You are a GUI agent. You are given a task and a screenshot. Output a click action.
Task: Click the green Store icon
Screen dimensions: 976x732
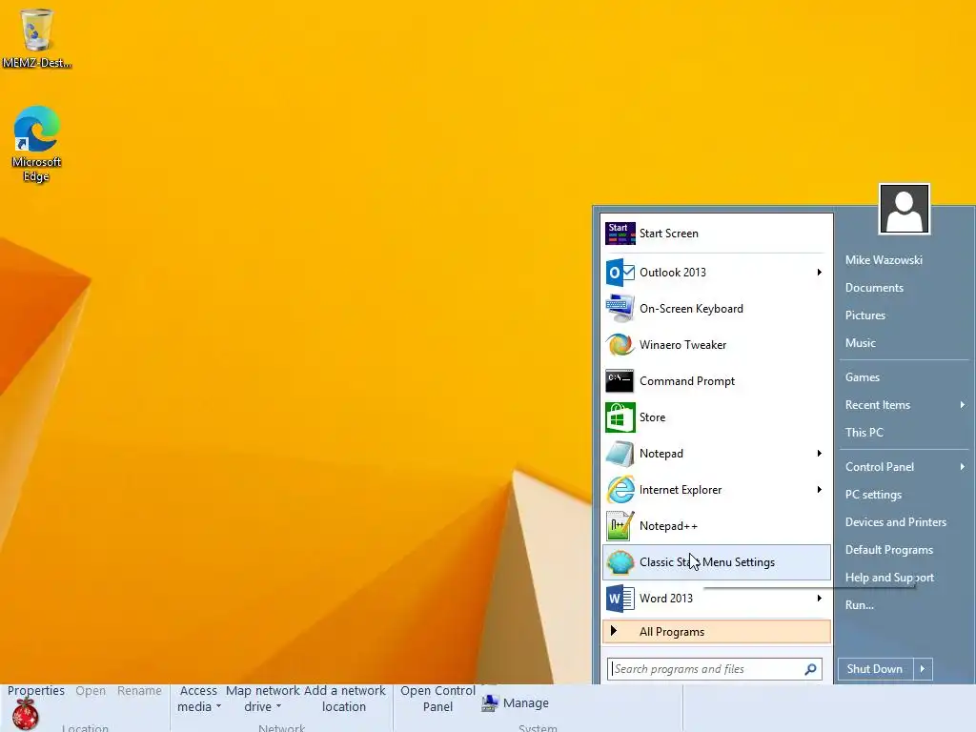pyautogui.click(x=620, y=417)
